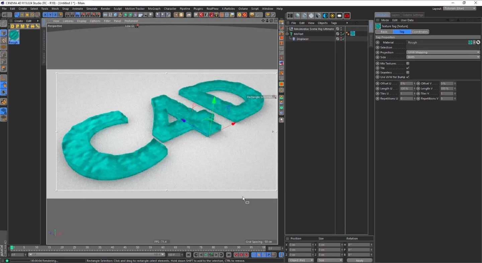Select the Rough material thumbnail
Image resolution: width=482 pixels, height=263 pixels.
coord(14,35)
